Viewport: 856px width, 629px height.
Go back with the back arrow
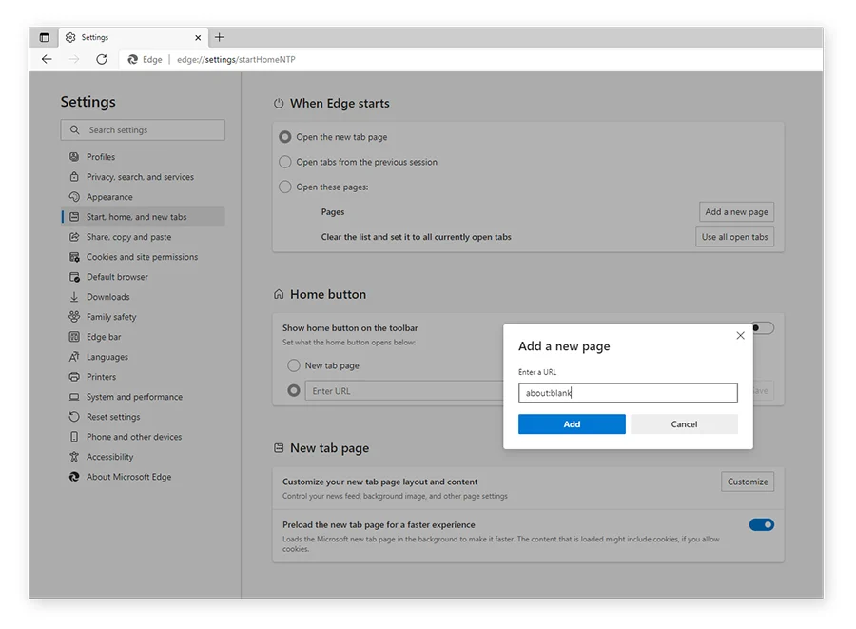coord(47,59)
